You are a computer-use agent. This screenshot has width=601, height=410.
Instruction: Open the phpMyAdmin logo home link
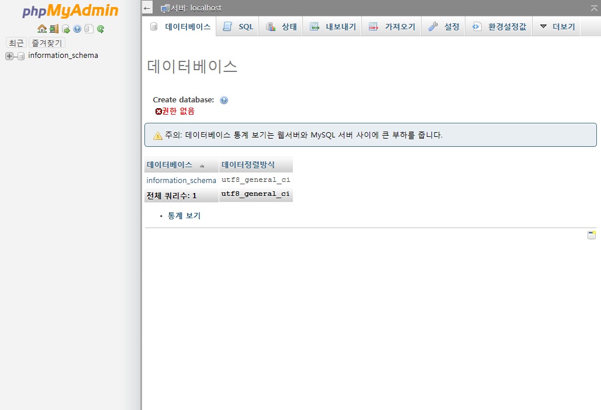70,11
